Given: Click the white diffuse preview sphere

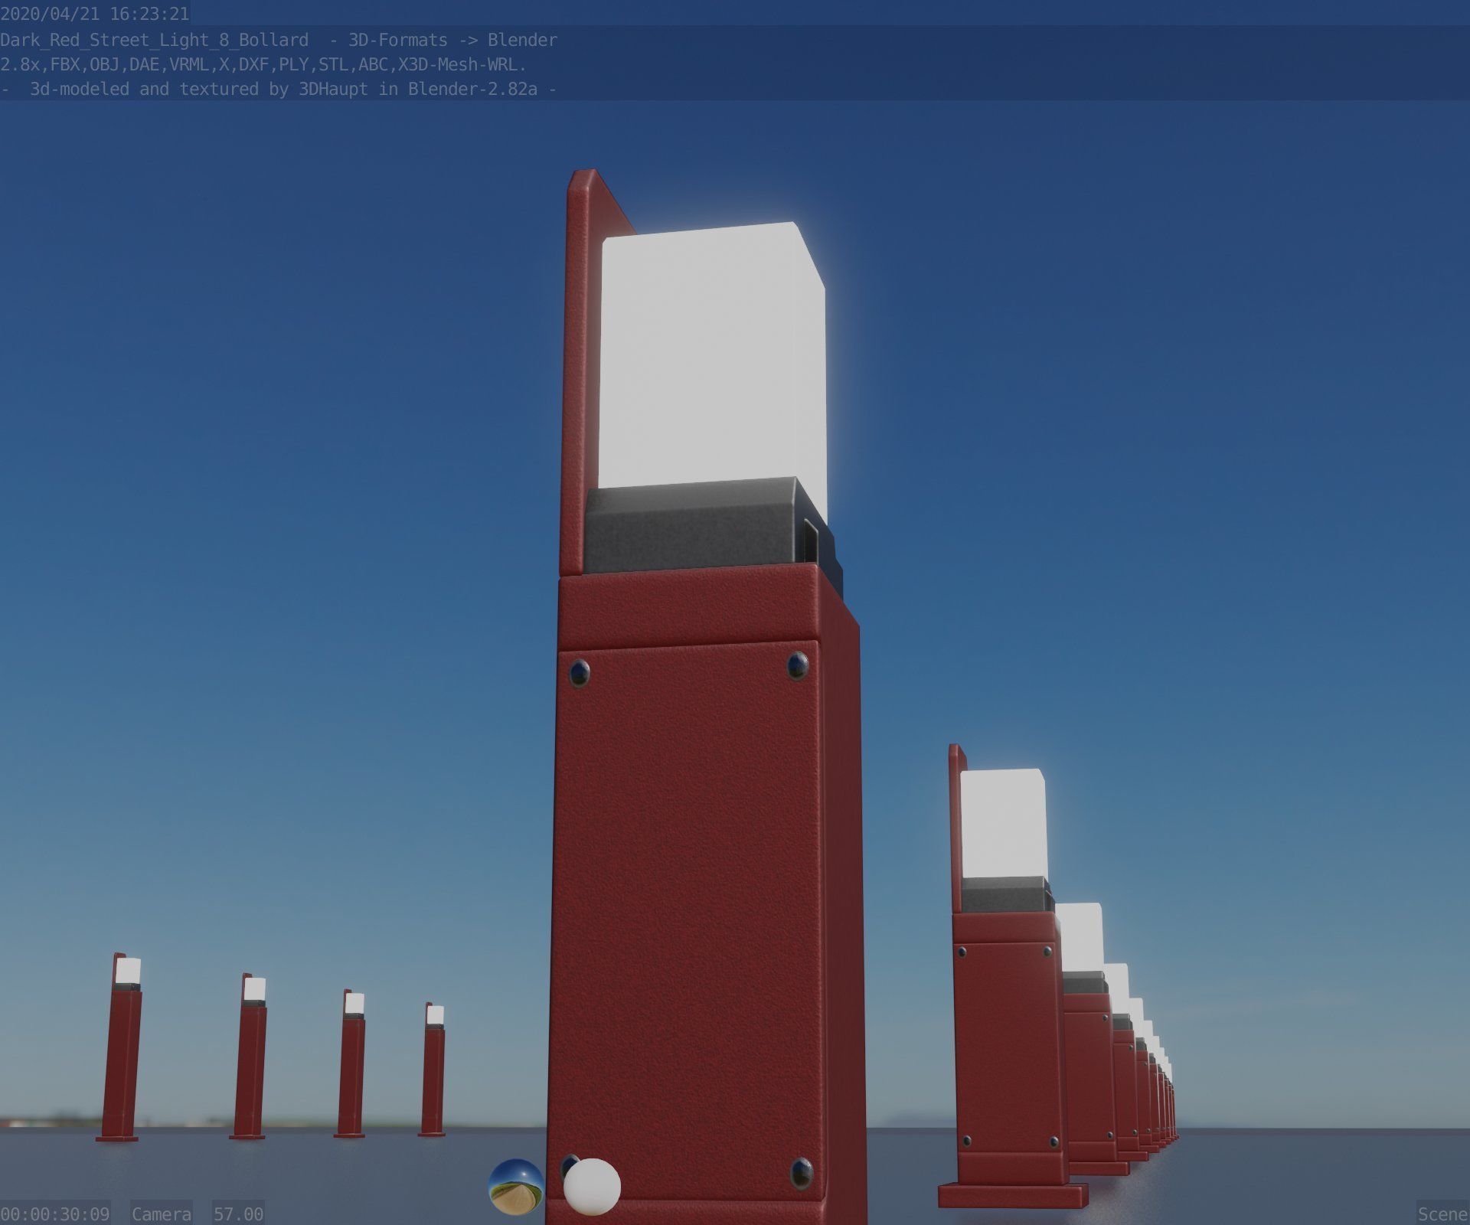Looking at the screenshot, I should coord(592,1187).
